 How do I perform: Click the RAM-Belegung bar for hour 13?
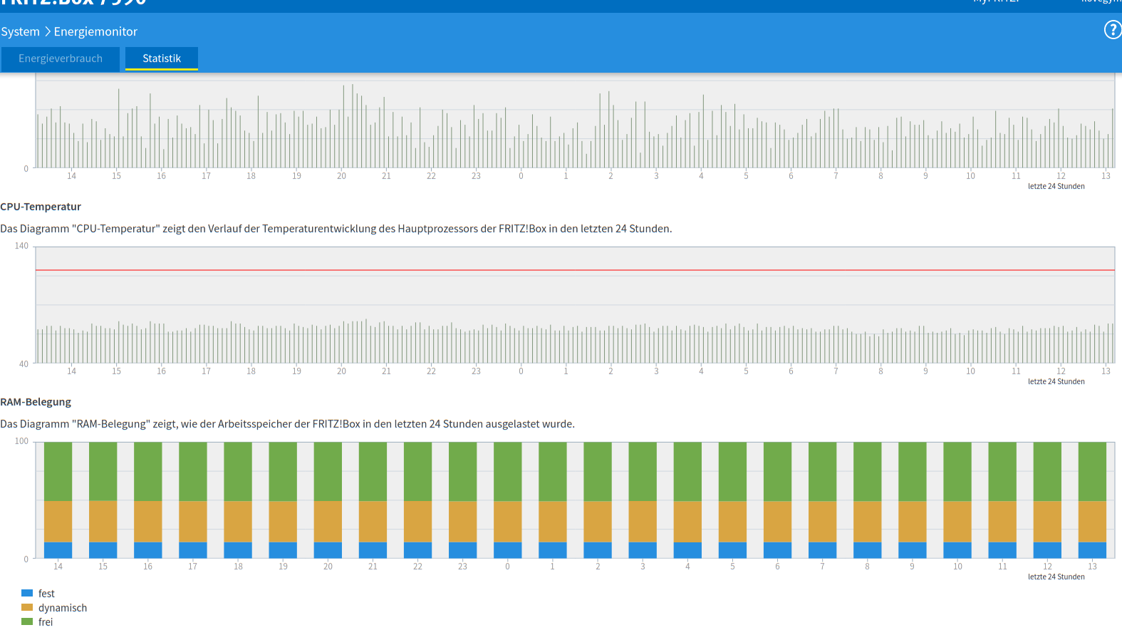1092,500
